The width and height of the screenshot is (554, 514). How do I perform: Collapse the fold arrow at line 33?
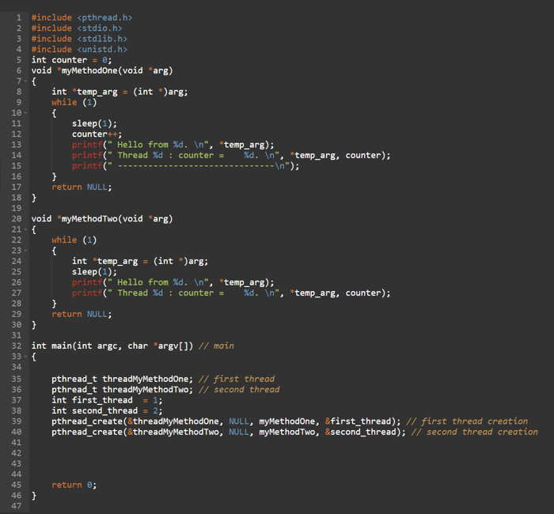(x=25, y=357)
